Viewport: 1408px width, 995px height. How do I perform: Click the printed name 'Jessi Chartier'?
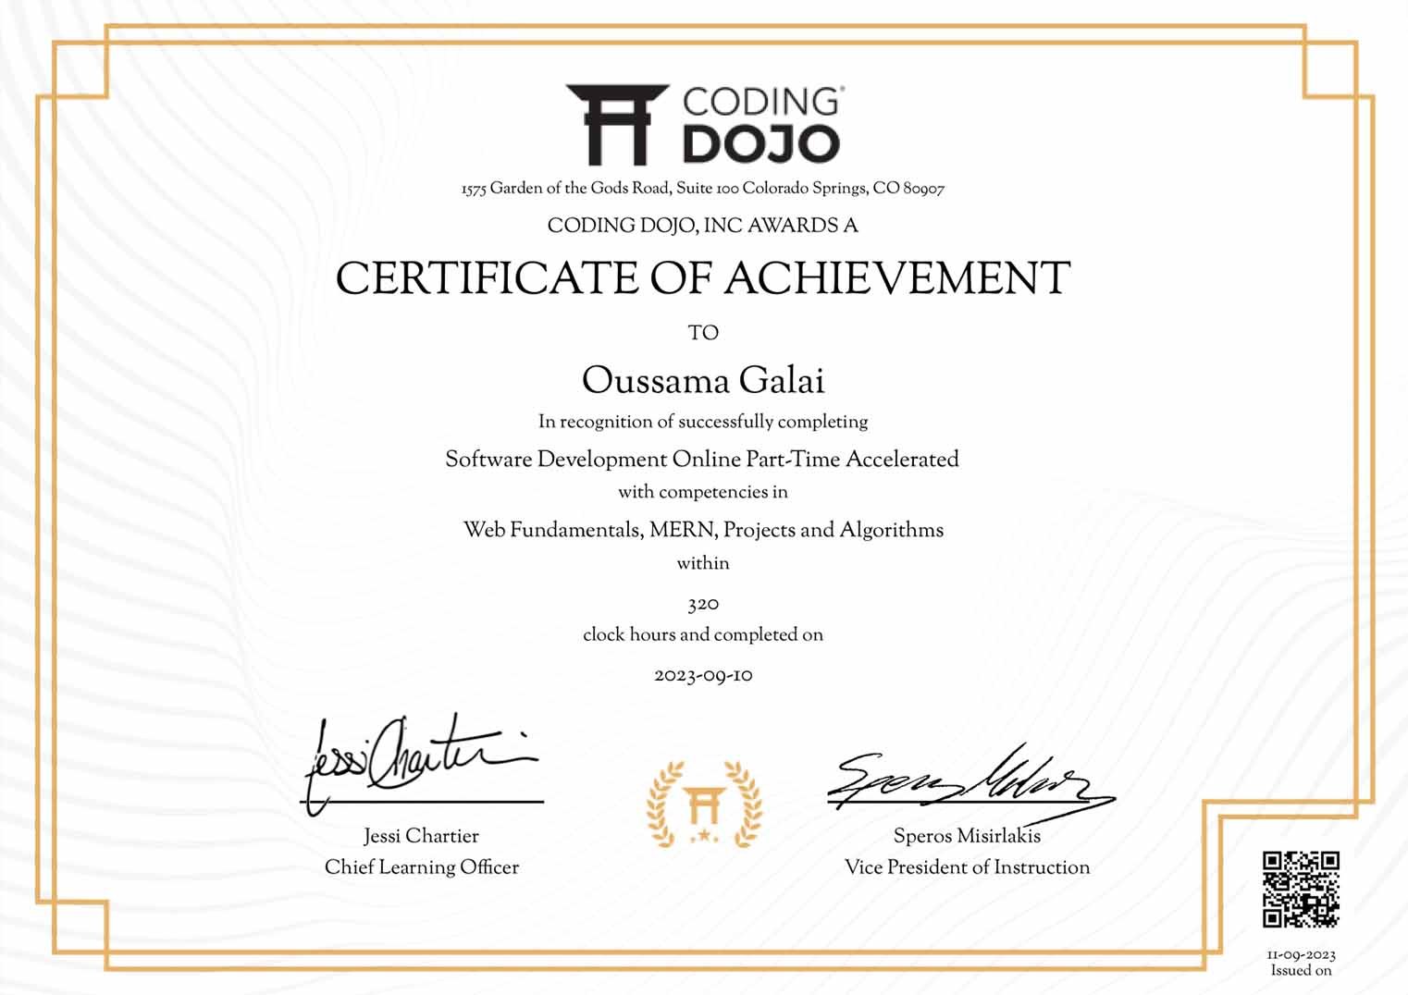(421, 836)
